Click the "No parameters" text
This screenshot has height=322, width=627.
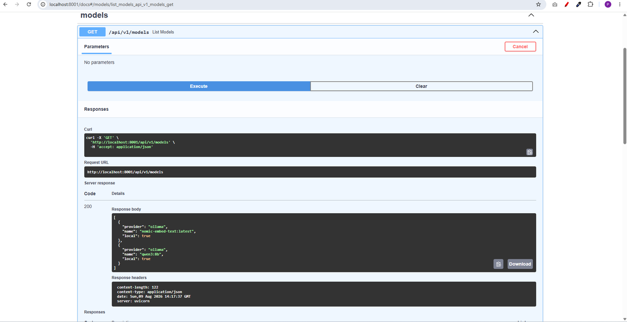pyautogui.click(x=99, y=62)
